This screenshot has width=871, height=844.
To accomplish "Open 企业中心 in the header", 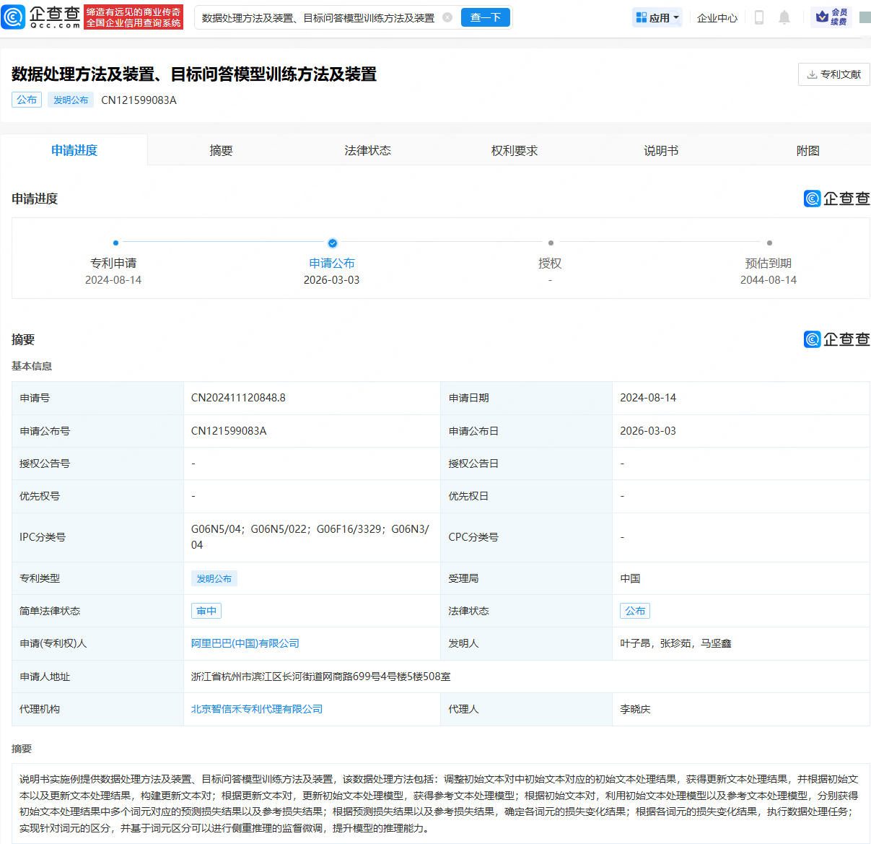I will tap(717, 18).
